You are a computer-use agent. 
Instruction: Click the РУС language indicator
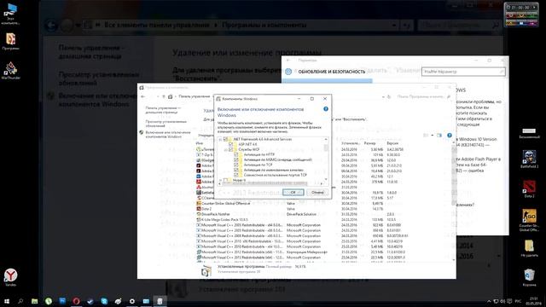518,301
